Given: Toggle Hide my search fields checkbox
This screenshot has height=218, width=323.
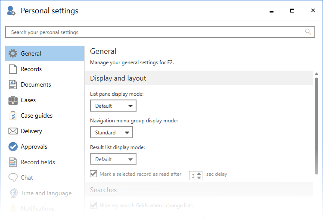Looking at the screenshot, I should (x=93, y=206).
